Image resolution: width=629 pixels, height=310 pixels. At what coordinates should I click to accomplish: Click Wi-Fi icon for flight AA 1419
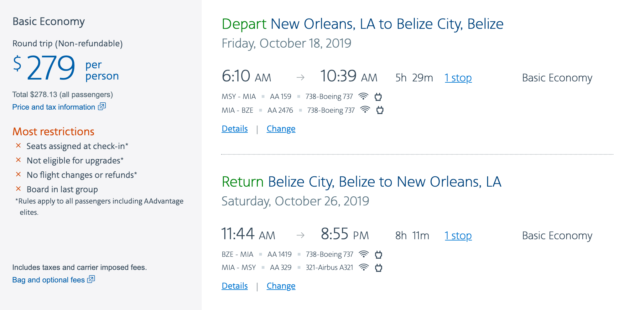(x=364, y=254)
